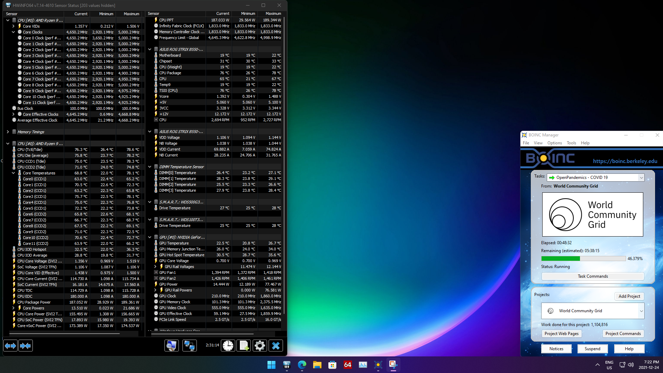Expand the Core Powers row
This screenshot has width=663, height=373.
[13, 308]
